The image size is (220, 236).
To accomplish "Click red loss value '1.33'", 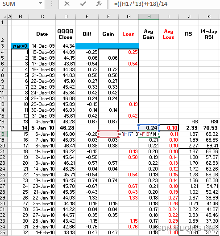I will (129, 198).
